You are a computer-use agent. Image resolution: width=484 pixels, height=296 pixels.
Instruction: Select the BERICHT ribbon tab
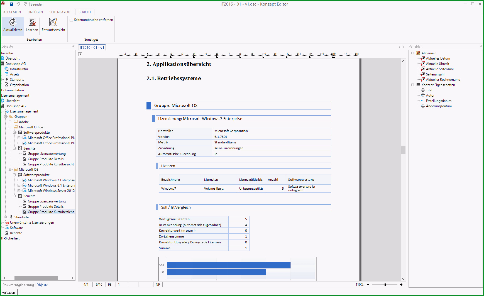coord(85,12)
